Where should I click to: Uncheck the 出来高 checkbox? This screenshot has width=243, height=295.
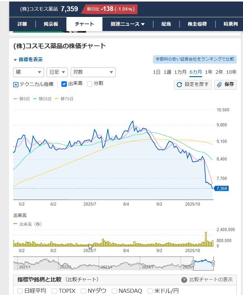pos(64,84)
